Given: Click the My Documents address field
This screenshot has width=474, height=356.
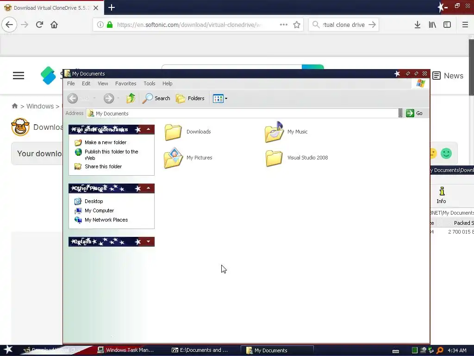Looking at the screenshot, I should (x=243, y=113).
